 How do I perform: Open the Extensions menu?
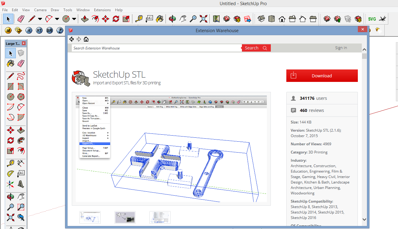click(x=102, y=10)
